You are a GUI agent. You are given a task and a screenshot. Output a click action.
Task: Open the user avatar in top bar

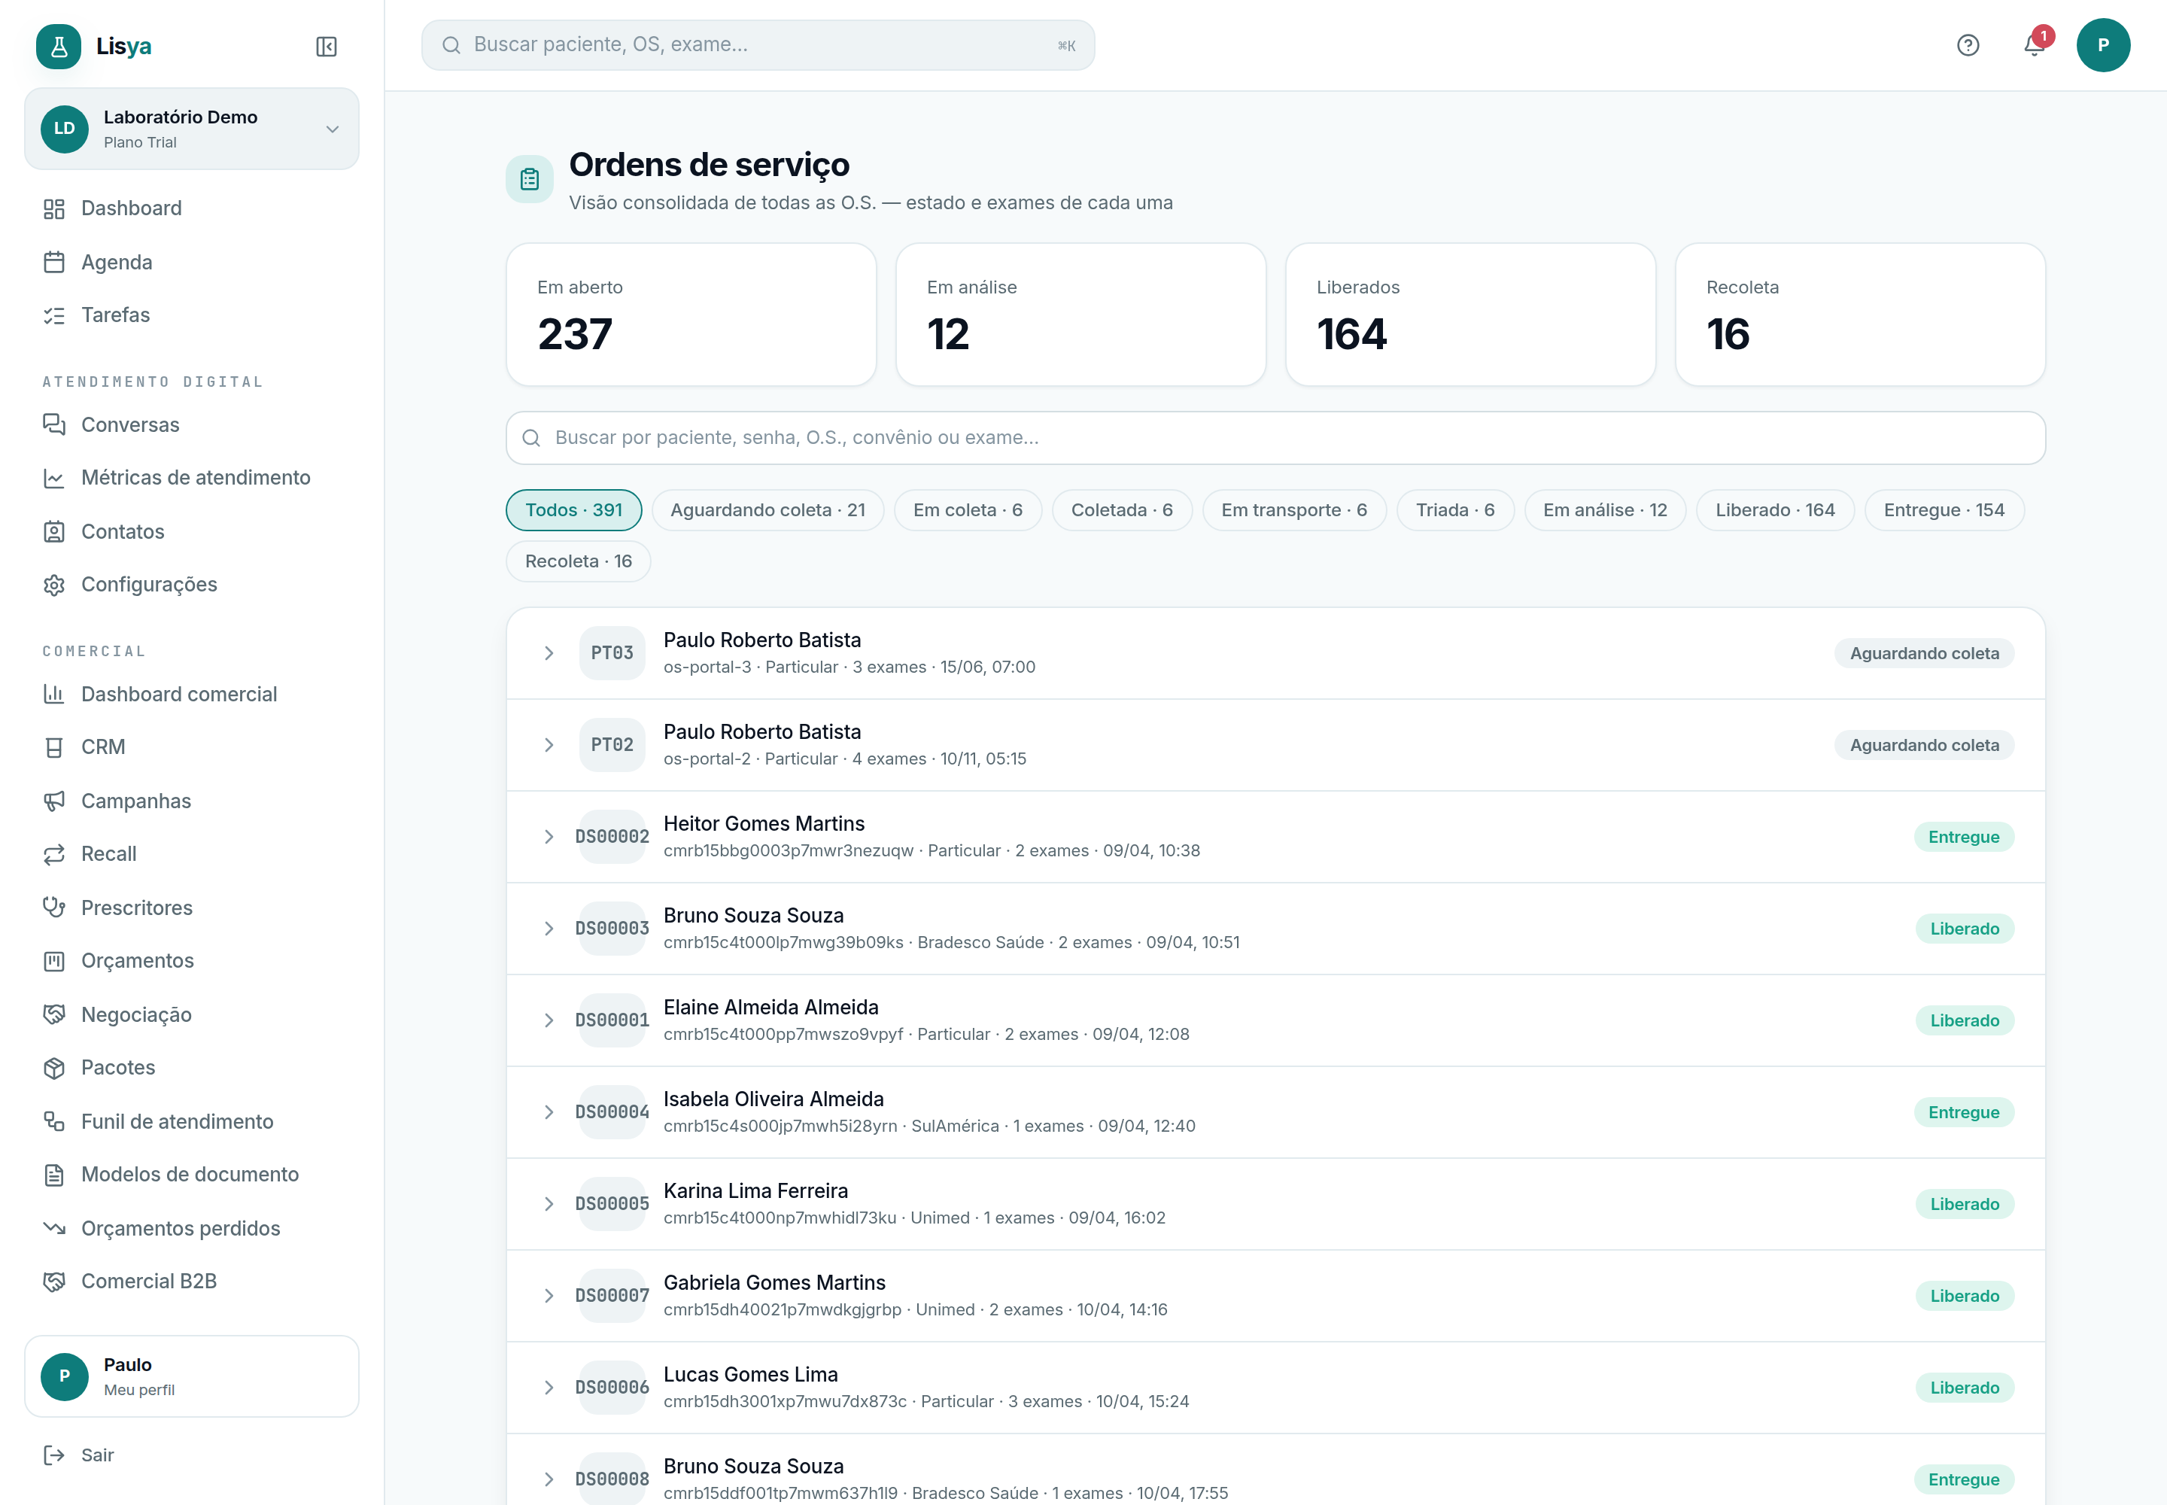pos(2103,45)
